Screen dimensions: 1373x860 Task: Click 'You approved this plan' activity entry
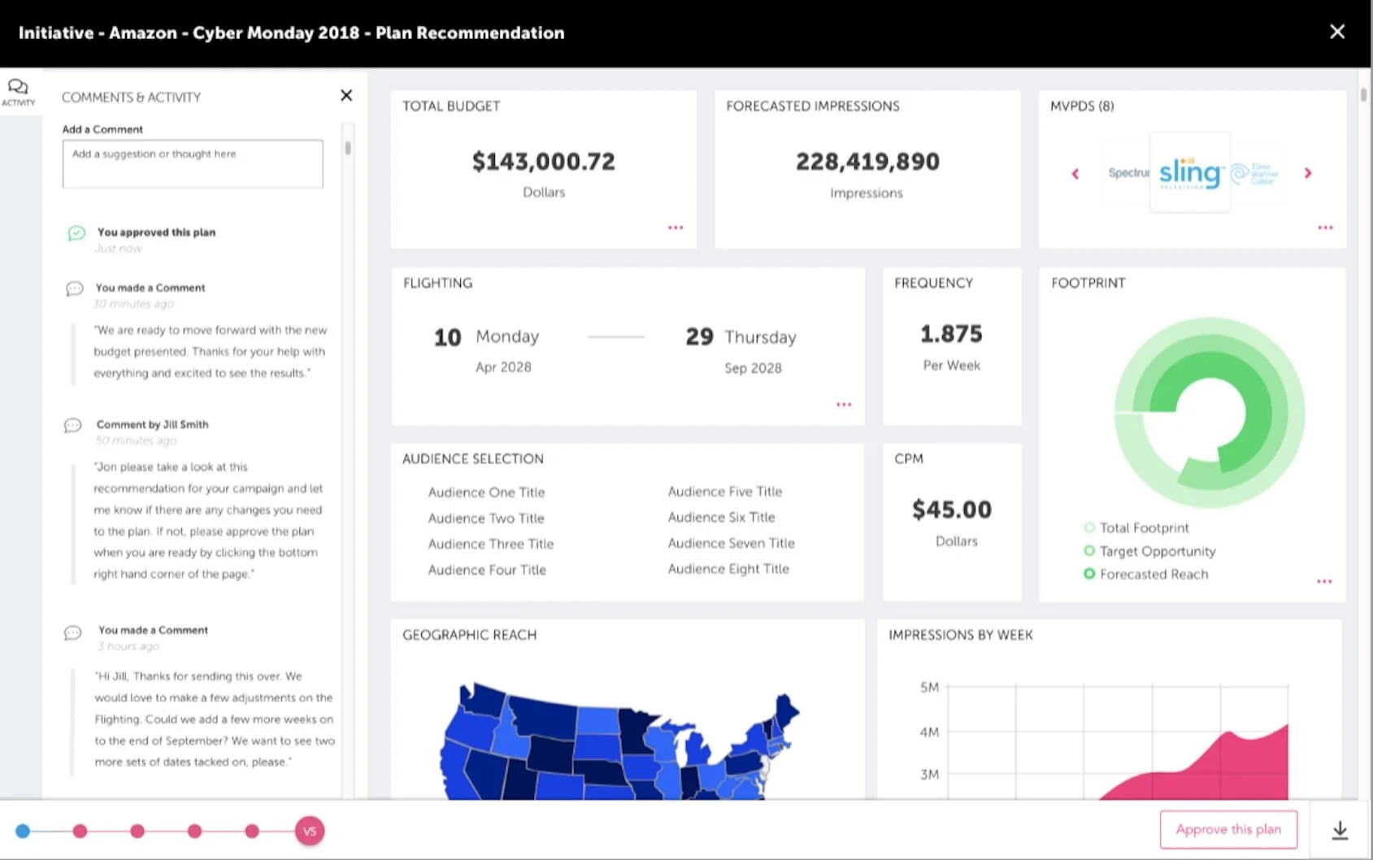pos(156,232)
